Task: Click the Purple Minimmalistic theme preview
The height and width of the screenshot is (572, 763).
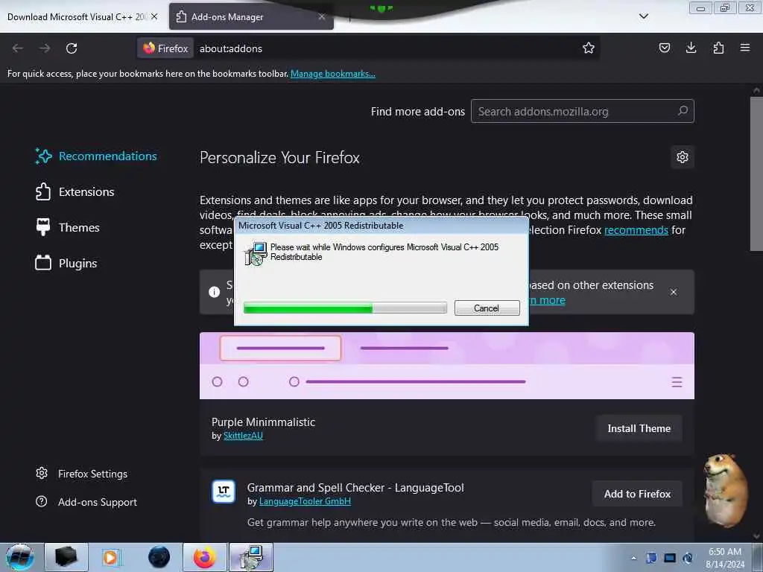Action: click(447, 366)
